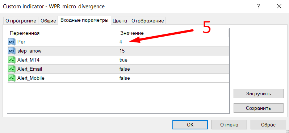The image size is (289, 133).
Task: Click the Переменная column header
Action: pyautogui.click(x=63, y=33)
